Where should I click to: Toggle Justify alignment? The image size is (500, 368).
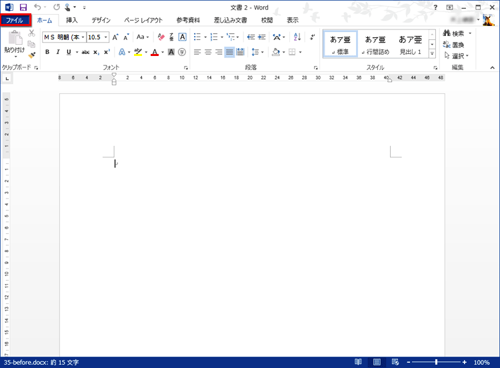(229, 52)
